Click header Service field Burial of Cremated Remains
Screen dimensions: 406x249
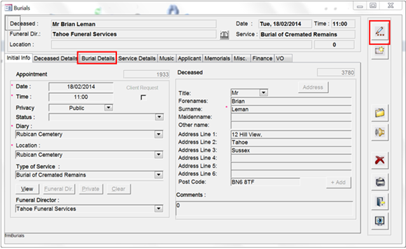[x=308, y=34]
